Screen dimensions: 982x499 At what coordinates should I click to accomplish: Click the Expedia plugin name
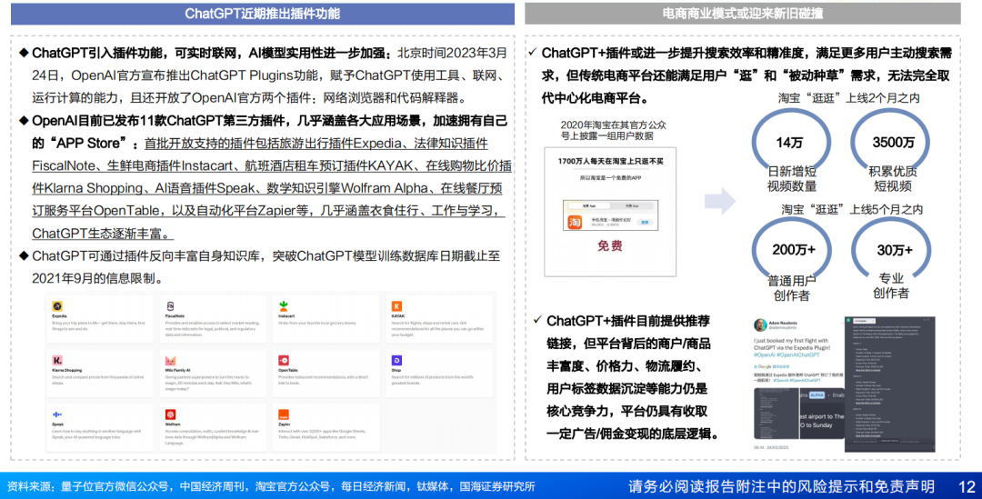pos(59,316)
